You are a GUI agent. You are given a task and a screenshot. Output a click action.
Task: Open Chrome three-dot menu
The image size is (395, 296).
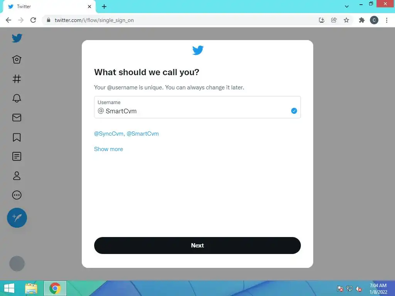point(387,20)
